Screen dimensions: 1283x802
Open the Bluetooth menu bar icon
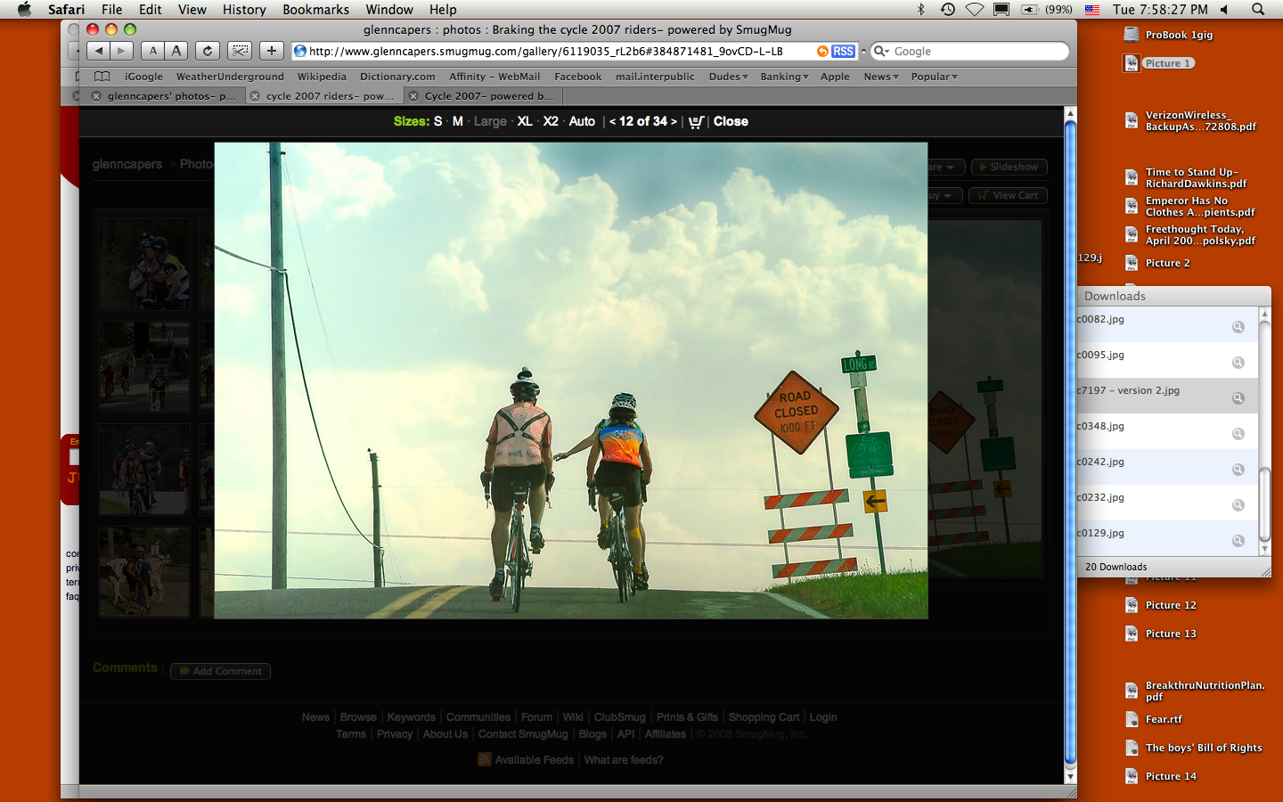pos(921,9)
